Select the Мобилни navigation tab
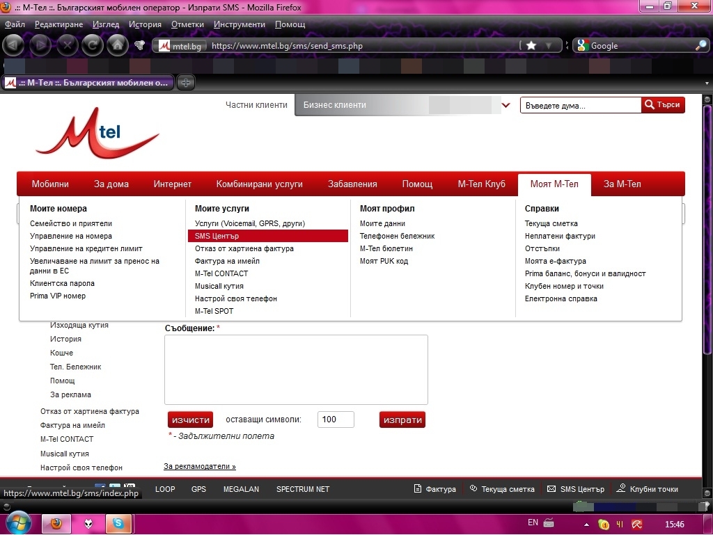The image size is (713, 535). [x=50, y=184]
